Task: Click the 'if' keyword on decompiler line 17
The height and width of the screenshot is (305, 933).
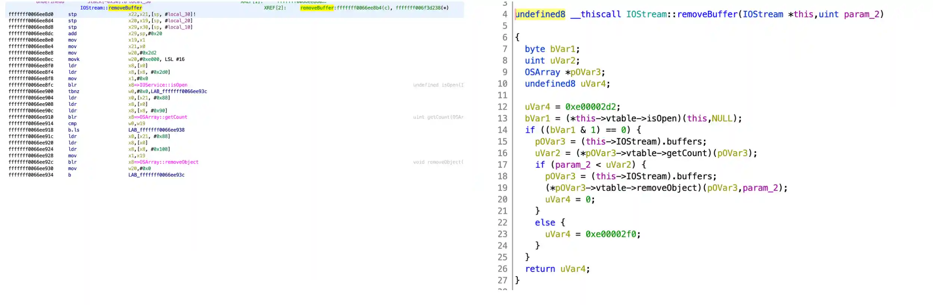Action: (x=540, y=164)
